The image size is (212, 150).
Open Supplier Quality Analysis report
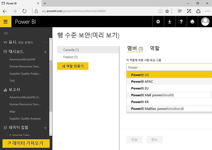pyautogui.click(x=25, y=119)
